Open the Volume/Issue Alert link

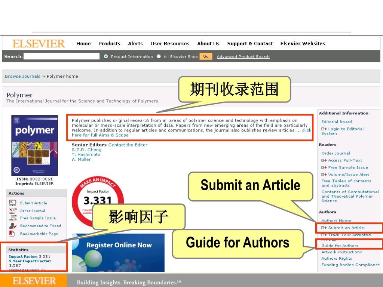349,175
